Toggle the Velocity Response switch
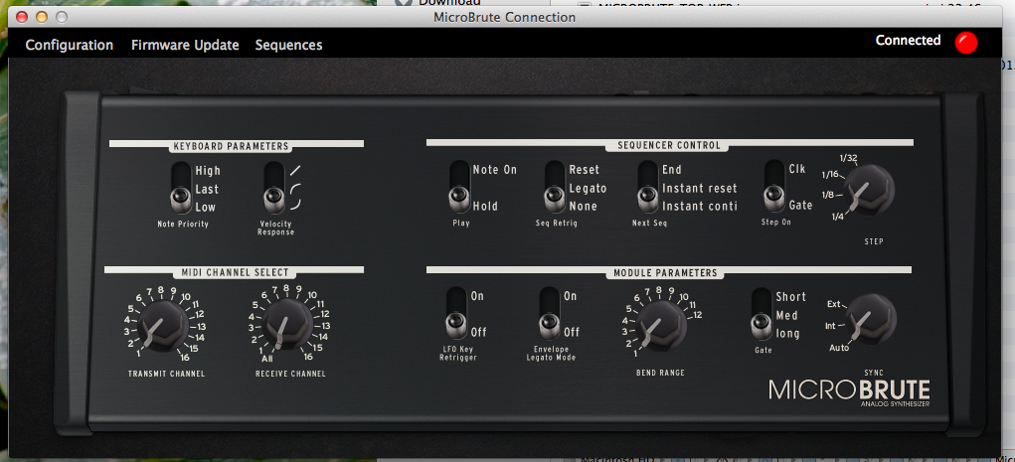 [x=273, y=188]
